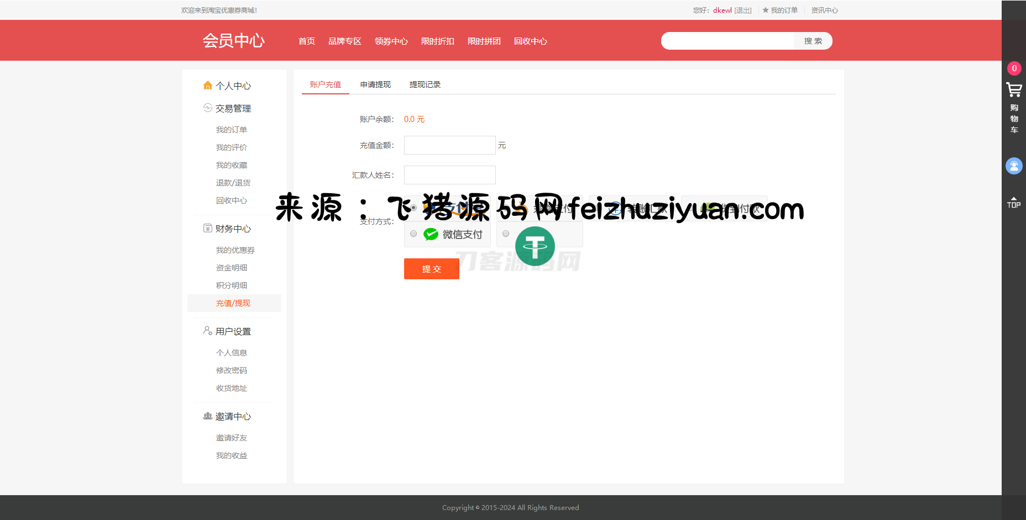
Task: Click the 搜索 search button
Action: tap(813, 41)
